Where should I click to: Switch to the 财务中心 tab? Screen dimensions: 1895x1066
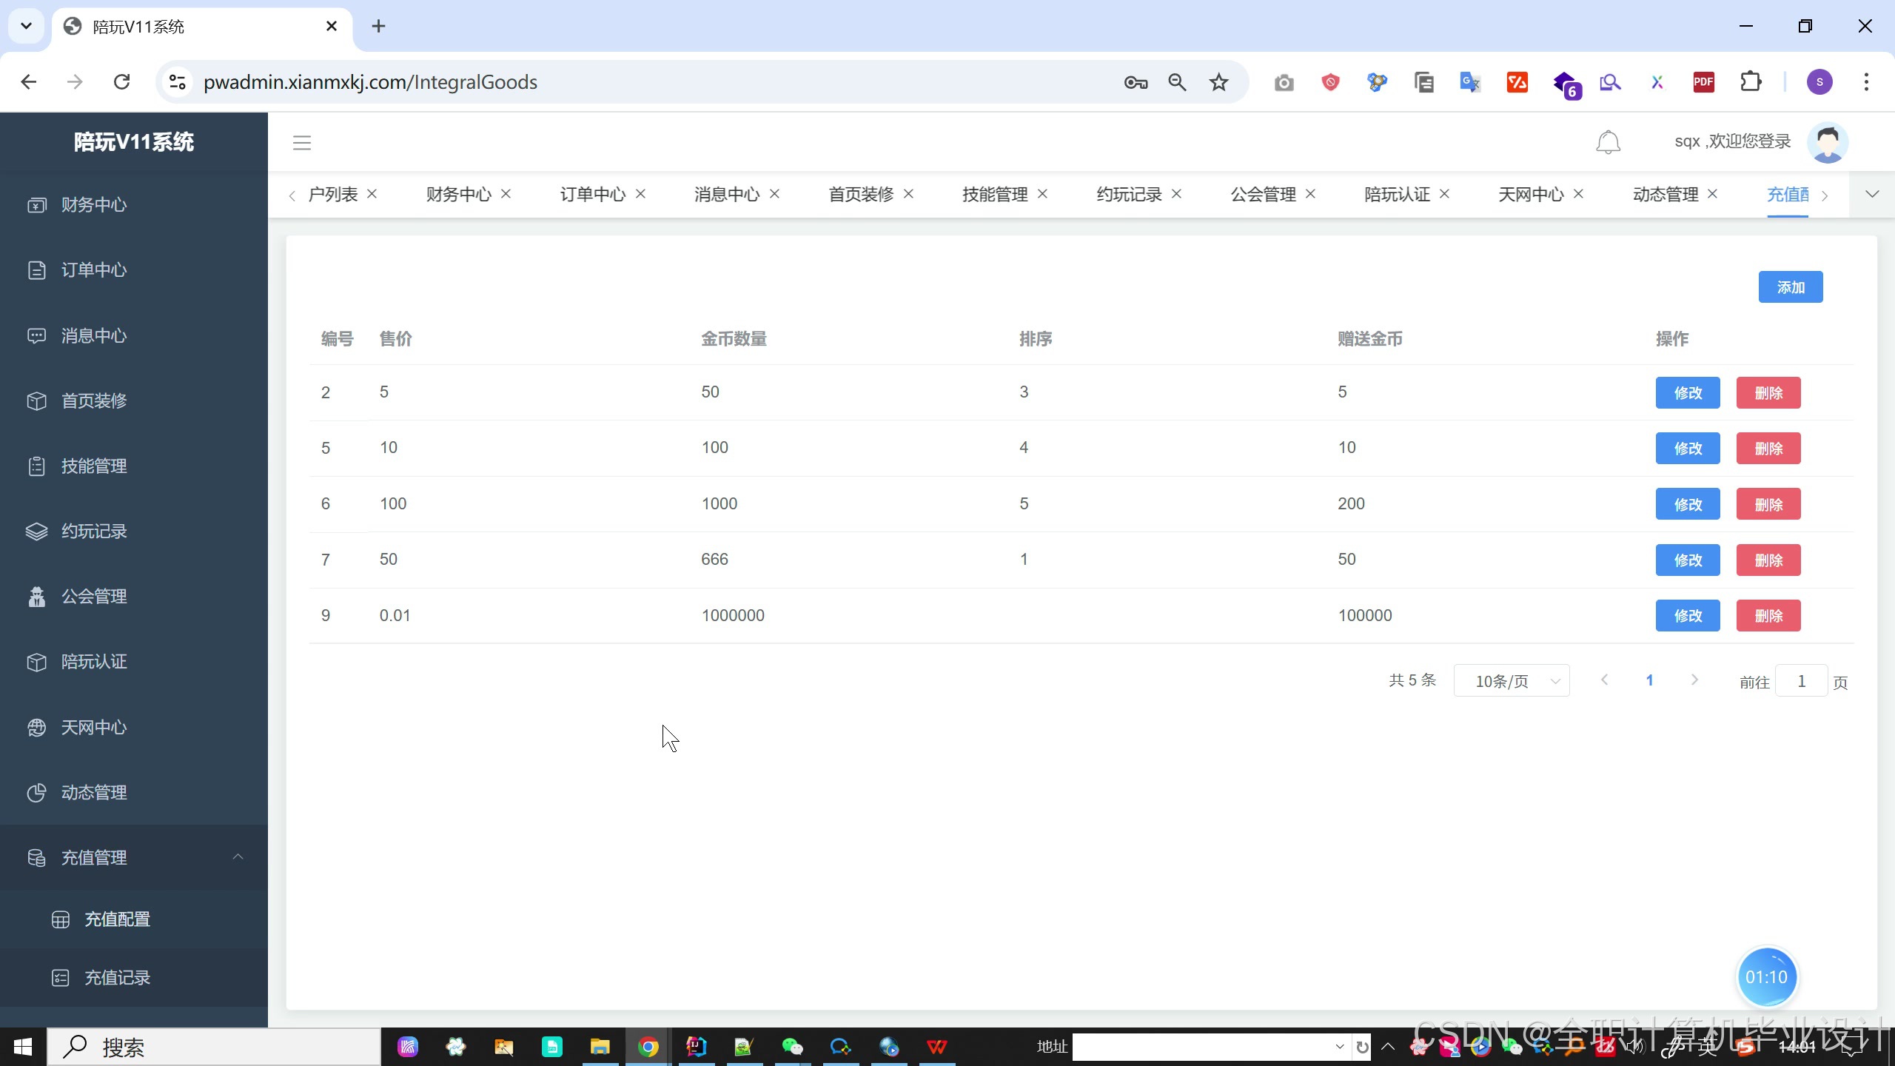458,194
